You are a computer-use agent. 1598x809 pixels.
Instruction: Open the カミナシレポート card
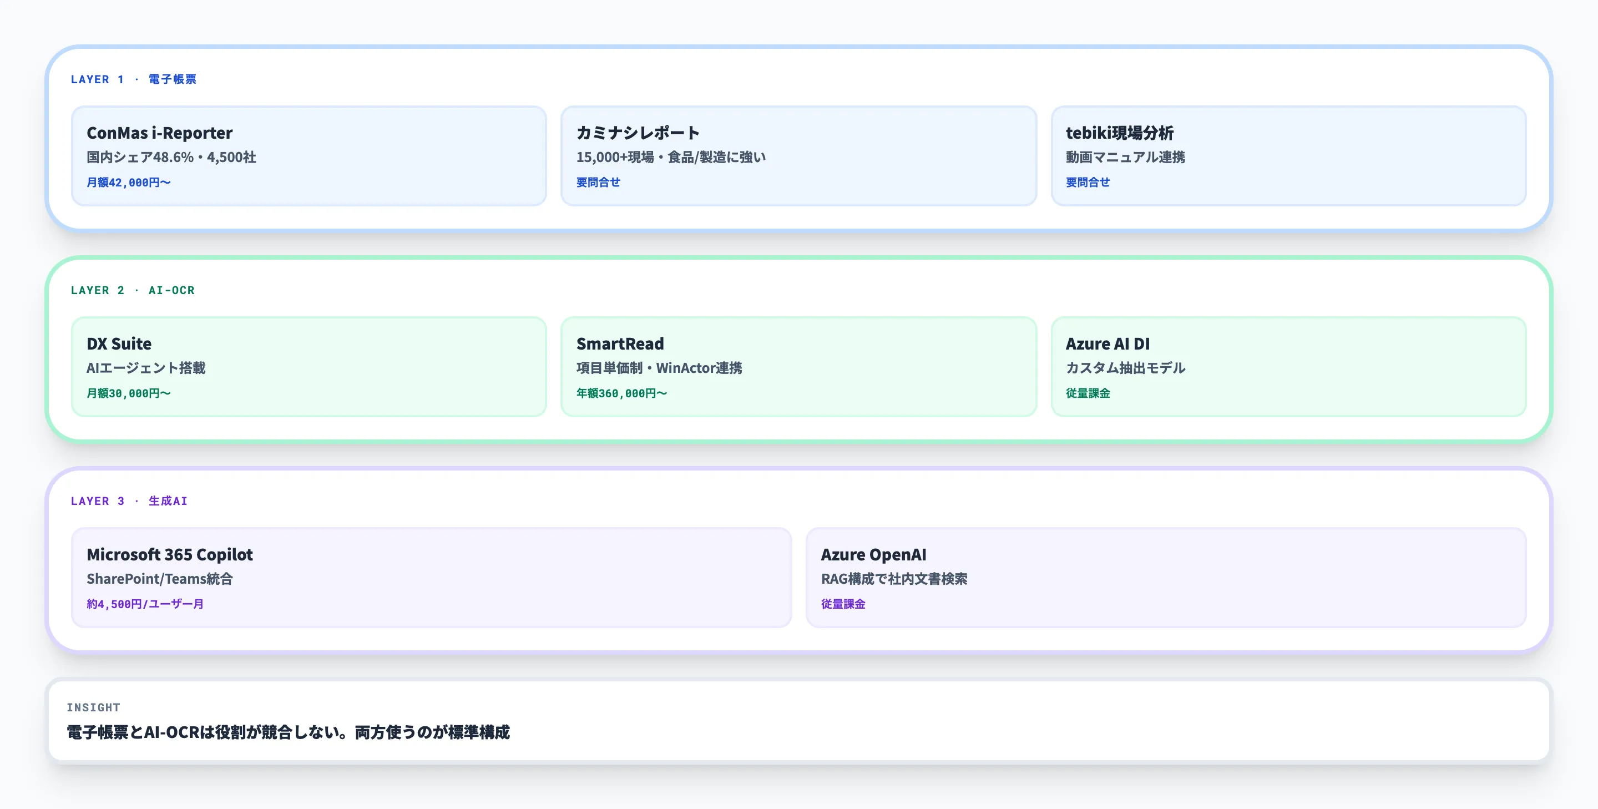[x=798, y=155]
